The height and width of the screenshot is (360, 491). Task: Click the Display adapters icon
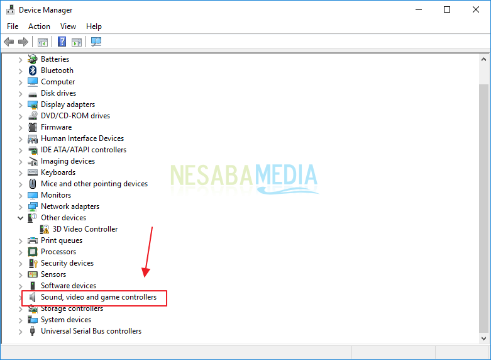[33, 104]
